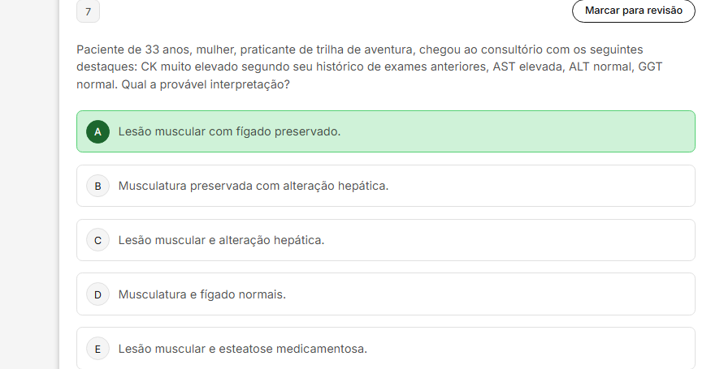Select 'Musculatura e fígado normais' answer text
Image resolution: width=711 pixels, height=369 pixels.
point(202,294)
